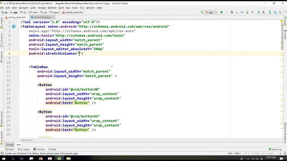287x161 pixels.
Task: Close the activity_main.xml tab
Action: click(x=27, y=17)
